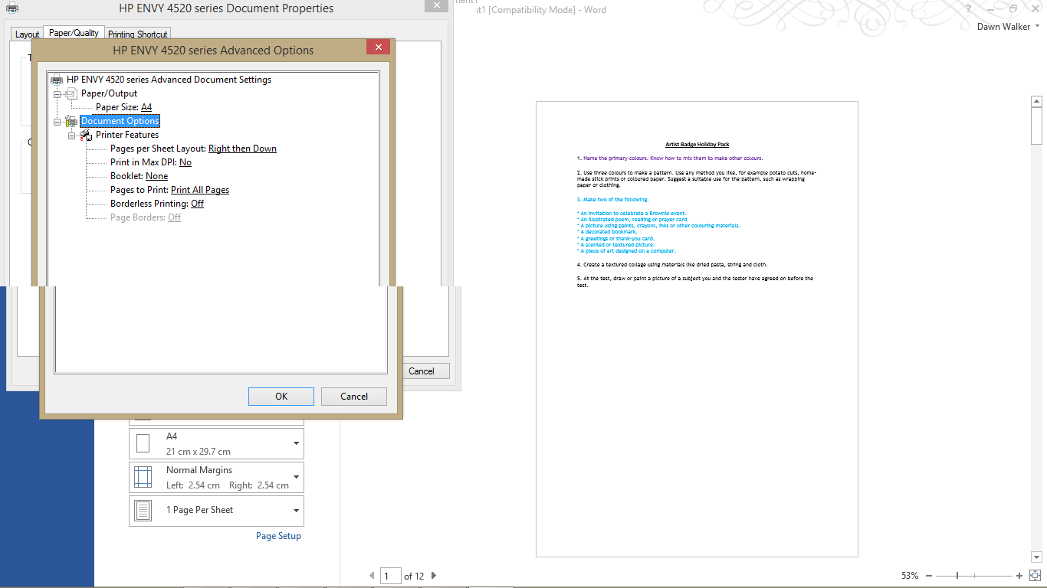Click the Normal Margins icon in Word

click(x=143, y=477)
